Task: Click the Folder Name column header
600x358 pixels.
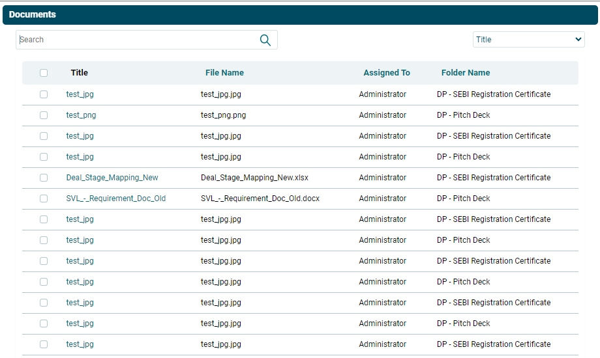Action: click(466, 73)
